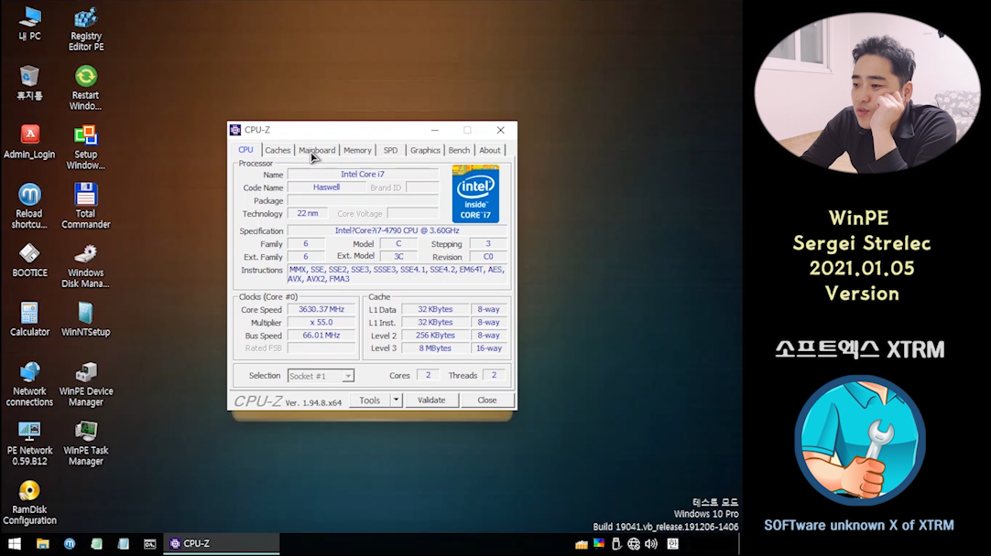Select Windows Disk Management desktop icon
This screenshot has height=556, width=991.
click(x=85, y=265)
